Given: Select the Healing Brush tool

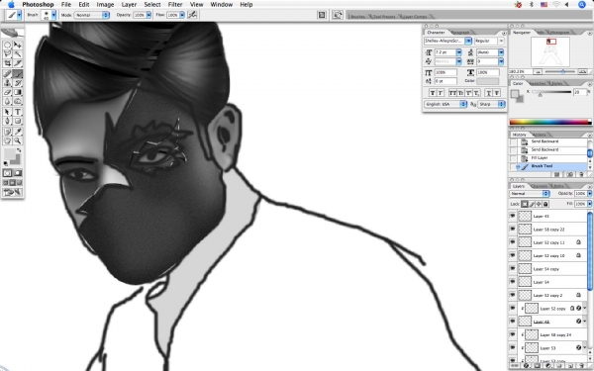Looking at the screenshot, I should [7, 74].
